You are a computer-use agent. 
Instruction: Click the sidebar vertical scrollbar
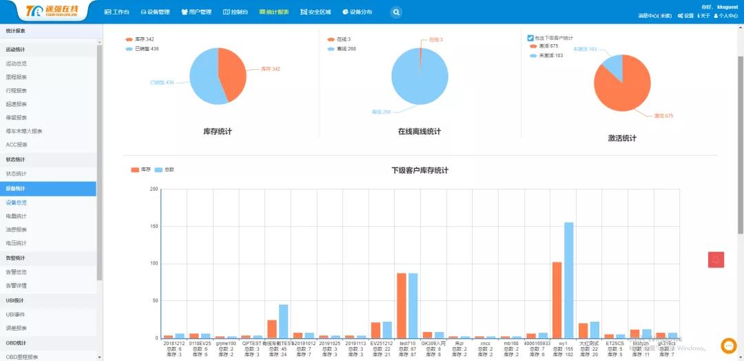coord(99,162)
